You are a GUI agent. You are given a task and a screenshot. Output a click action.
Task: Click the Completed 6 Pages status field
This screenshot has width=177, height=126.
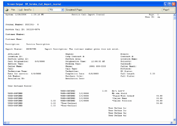click(113, 10)
